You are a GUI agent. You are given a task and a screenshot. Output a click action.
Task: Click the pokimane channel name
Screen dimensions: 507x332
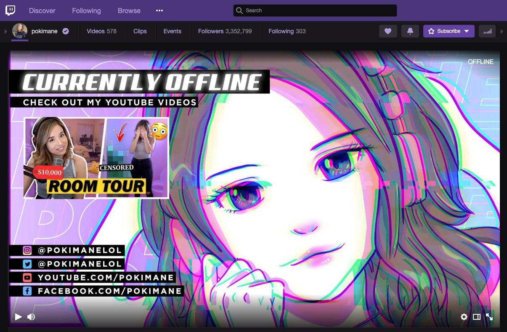point(45,31)
